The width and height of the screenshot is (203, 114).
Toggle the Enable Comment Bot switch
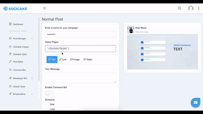tap(50, 93)
